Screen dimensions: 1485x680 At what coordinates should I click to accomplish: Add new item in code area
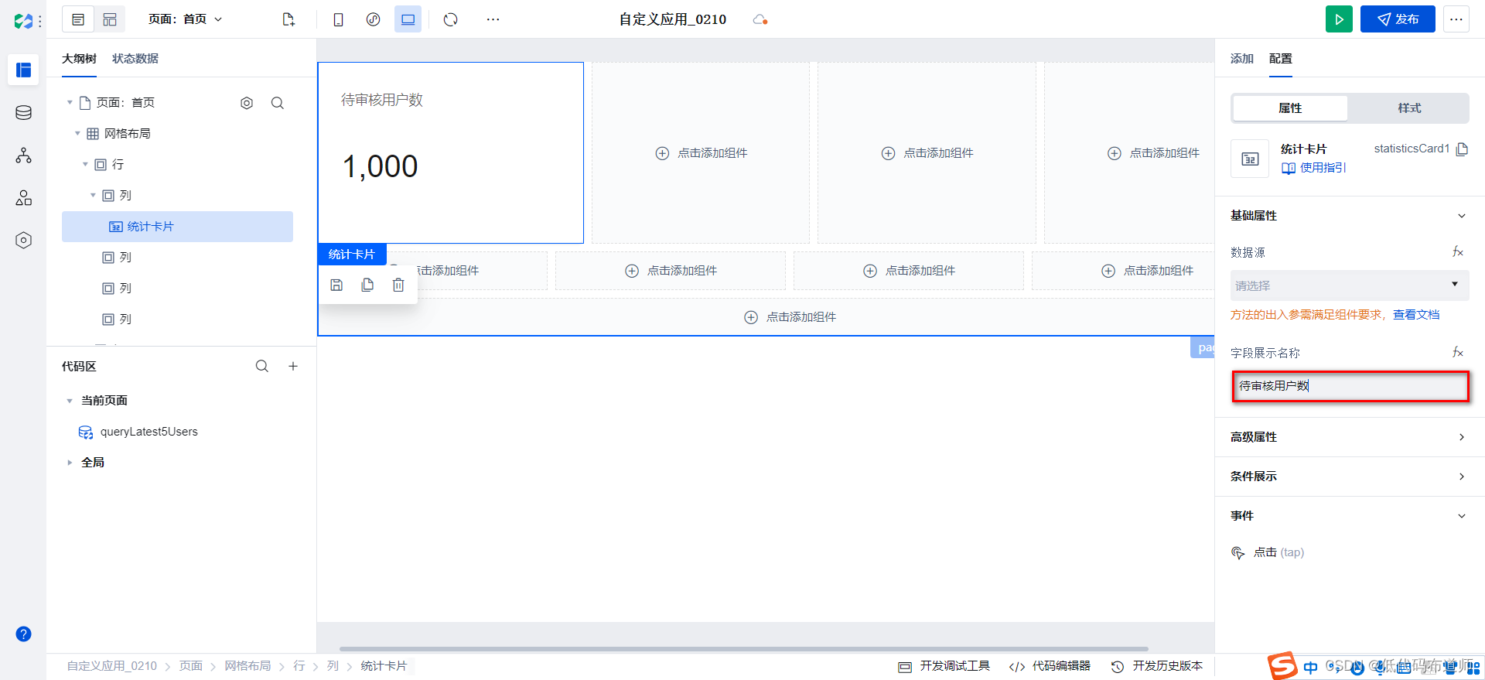point(293,366)
